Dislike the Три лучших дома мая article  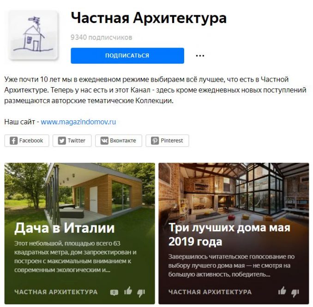[295, 293]
